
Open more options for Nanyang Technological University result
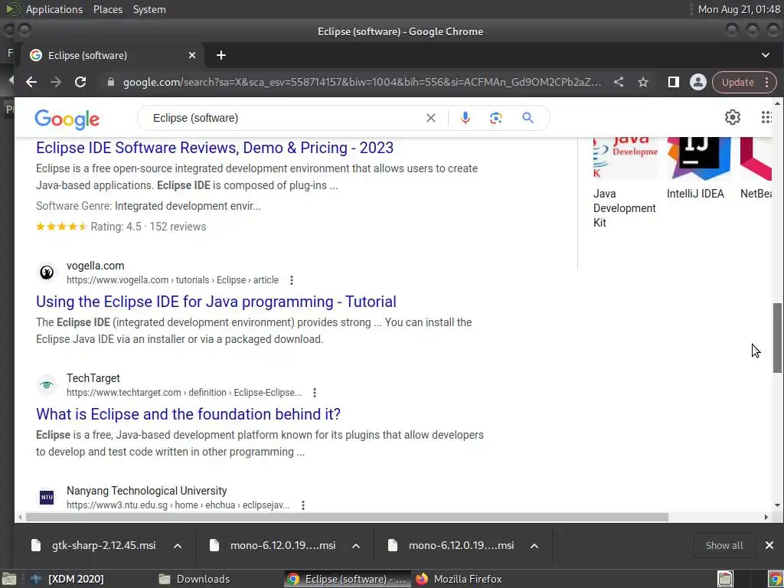pos(303,505)
